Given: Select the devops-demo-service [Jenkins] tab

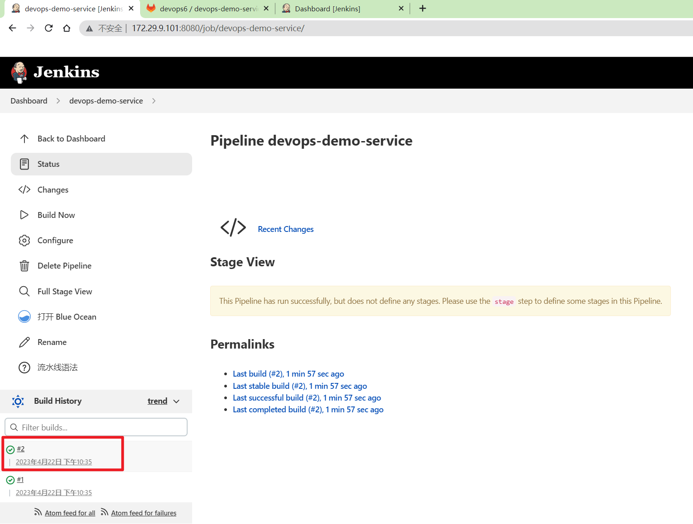Looking at the screenshot, I should (72, 9).
